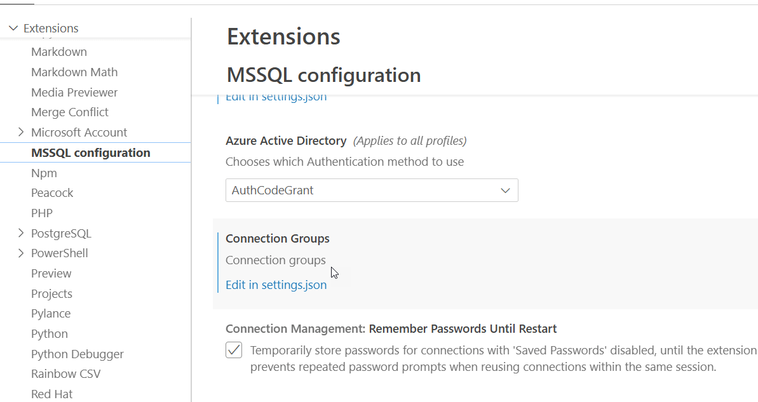
Task: Select MSSQL configuration in the sidebar
Action: pos(90,152)
